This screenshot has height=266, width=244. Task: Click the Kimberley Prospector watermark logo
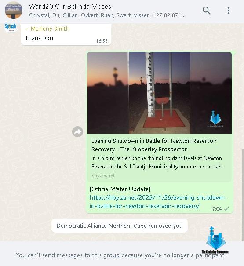[x=215, y=240]
